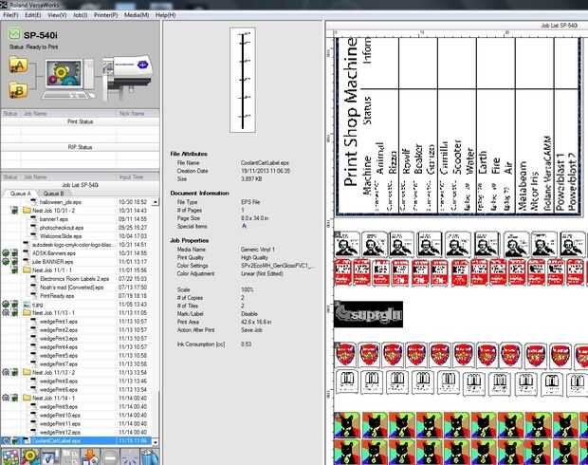Select PrintReady.eps in the job list
The height and width of the screenshot is (465, 588).
click(x=57, y=296)
